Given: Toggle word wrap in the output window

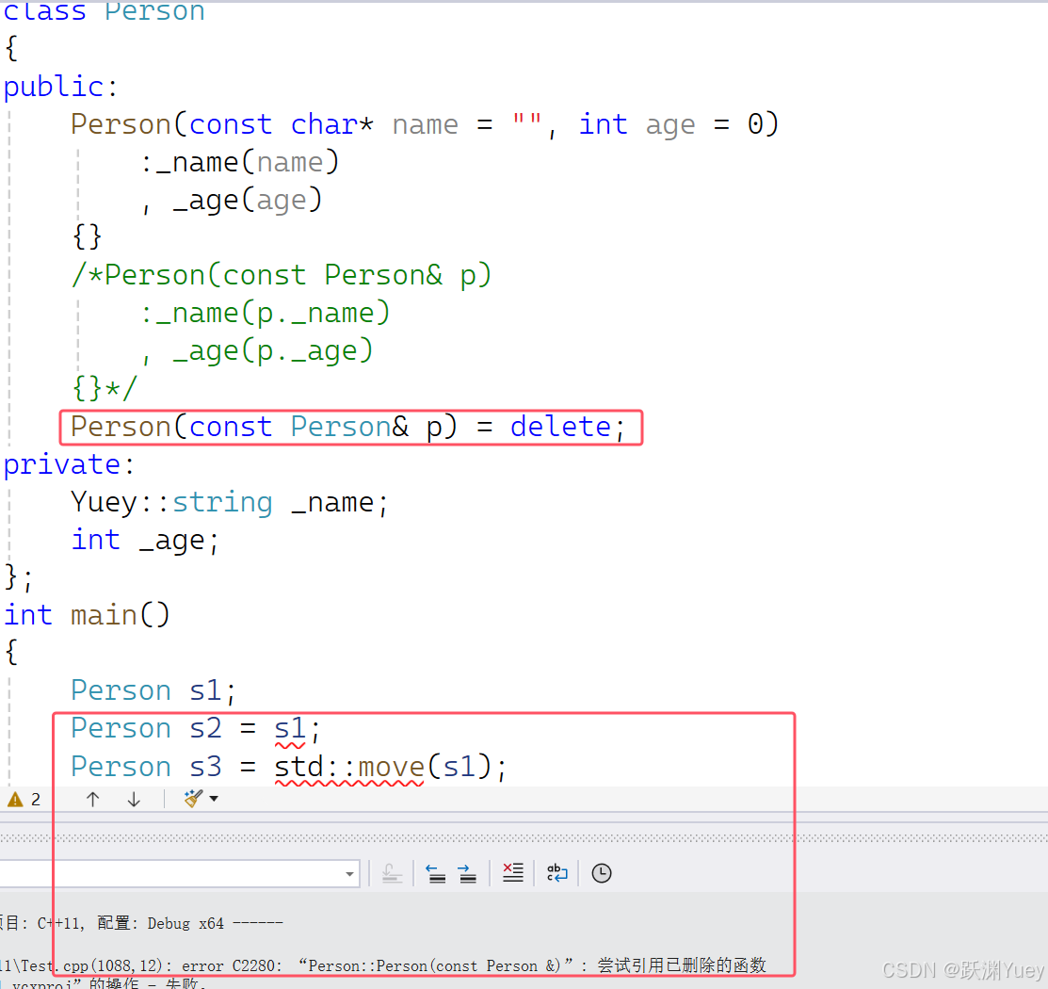Looking at the screenshot, I should pos(556,872).
